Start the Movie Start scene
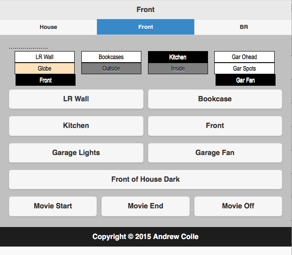The height and width of the screenshot is (255, 292). [x=53, y=206]
